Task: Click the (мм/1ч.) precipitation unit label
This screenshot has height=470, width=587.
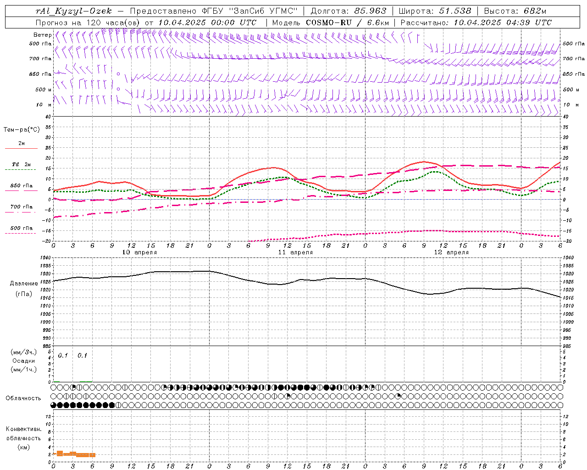Action: point(24,369)
